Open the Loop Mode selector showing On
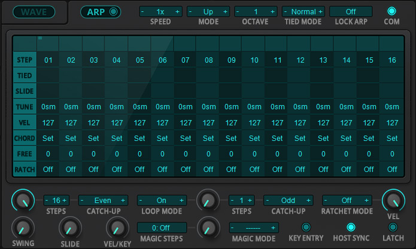Screen dimensions: 416x249 point(162,201)
